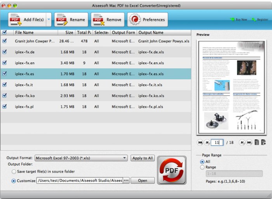Select the iplex-fx.it file name
The image size is (272, 199).
24,85
